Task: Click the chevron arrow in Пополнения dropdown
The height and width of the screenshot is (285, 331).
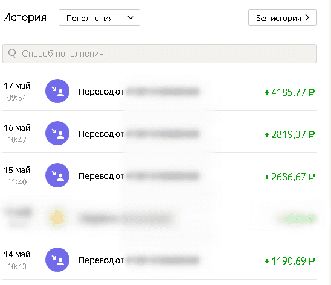Action: 130,17
